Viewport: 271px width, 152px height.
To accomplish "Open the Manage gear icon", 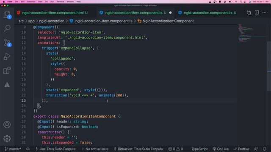I will coord(7,138).
